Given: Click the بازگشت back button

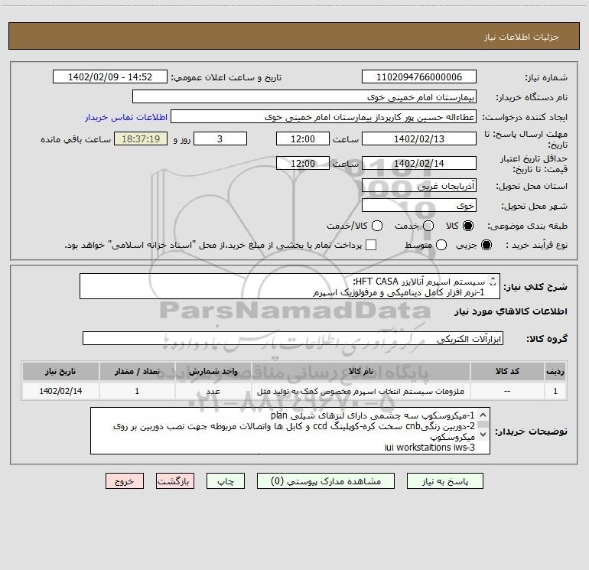Looking at the screenshot, I should pyautogui.click(x=175, y=481).
